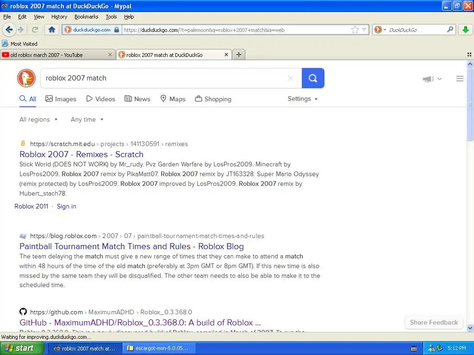
Task: Open the Edit menu
Action: coord(22,17)
